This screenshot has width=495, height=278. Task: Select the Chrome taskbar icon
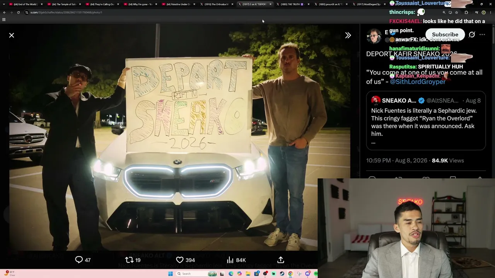click(x=290, y=274)
